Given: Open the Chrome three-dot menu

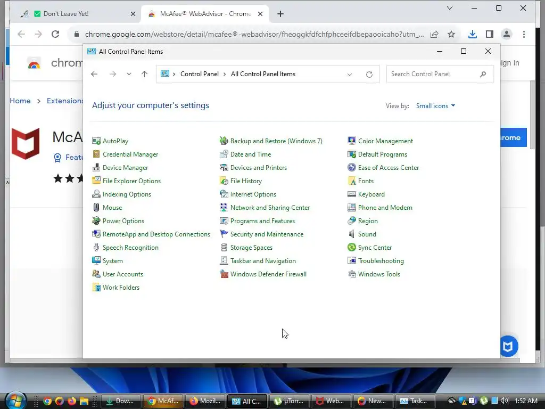Looking at the screenshot, I should pyautogui.click(x=524, y=34).
